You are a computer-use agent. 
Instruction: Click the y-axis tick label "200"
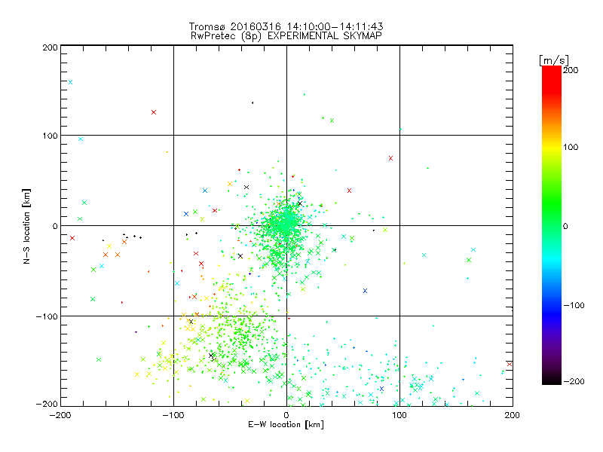coord(50,47)
